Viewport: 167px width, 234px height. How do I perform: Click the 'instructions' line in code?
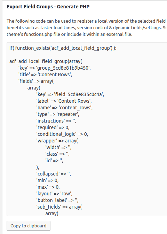(56, 121)
